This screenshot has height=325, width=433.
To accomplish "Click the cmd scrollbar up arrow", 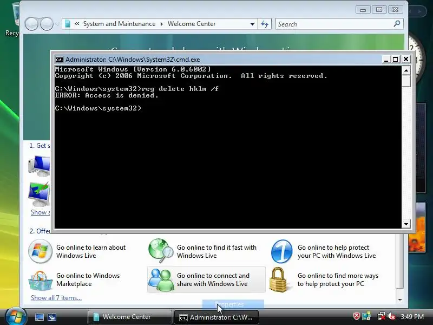I will point(406,70).
